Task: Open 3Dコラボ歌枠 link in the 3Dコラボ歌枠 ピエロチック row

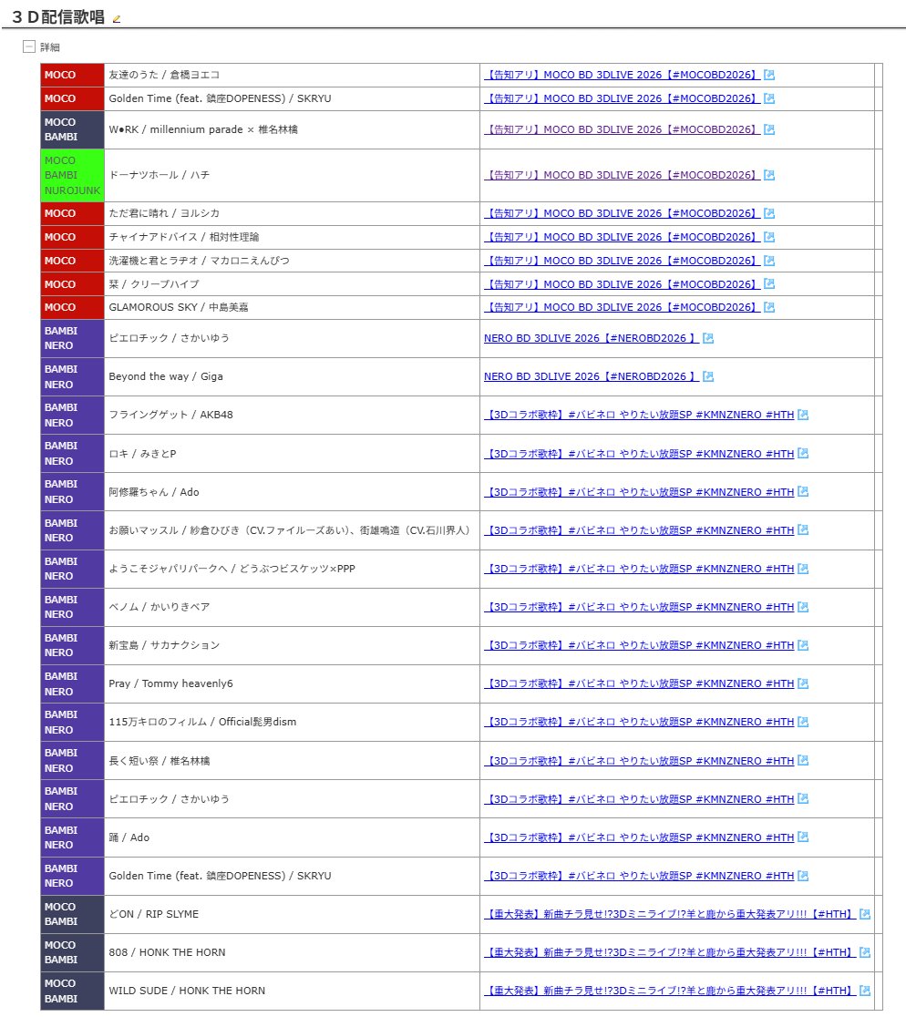Action: pyautogui.click(x=640, y=799)
